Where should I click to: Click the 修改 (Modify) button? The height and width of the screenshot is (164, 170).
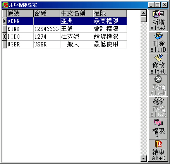click(x=158, y=64)
